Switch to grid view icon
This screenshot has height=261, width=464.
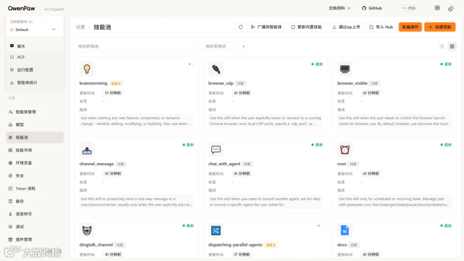point(452,46)
